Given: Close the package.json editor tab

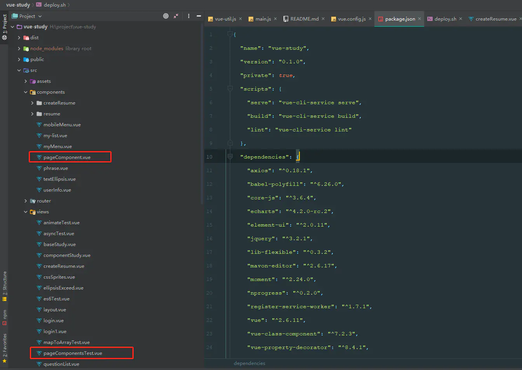Looking at the screenshot, I should click(x=419, y=19).
